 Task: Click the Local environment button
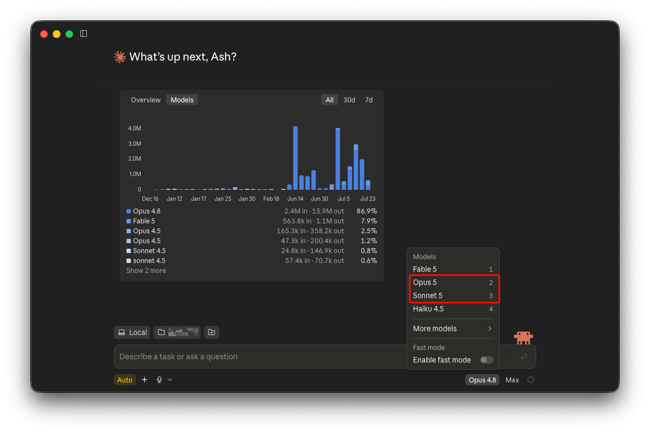pyautogui.click(x=132, y=332)
